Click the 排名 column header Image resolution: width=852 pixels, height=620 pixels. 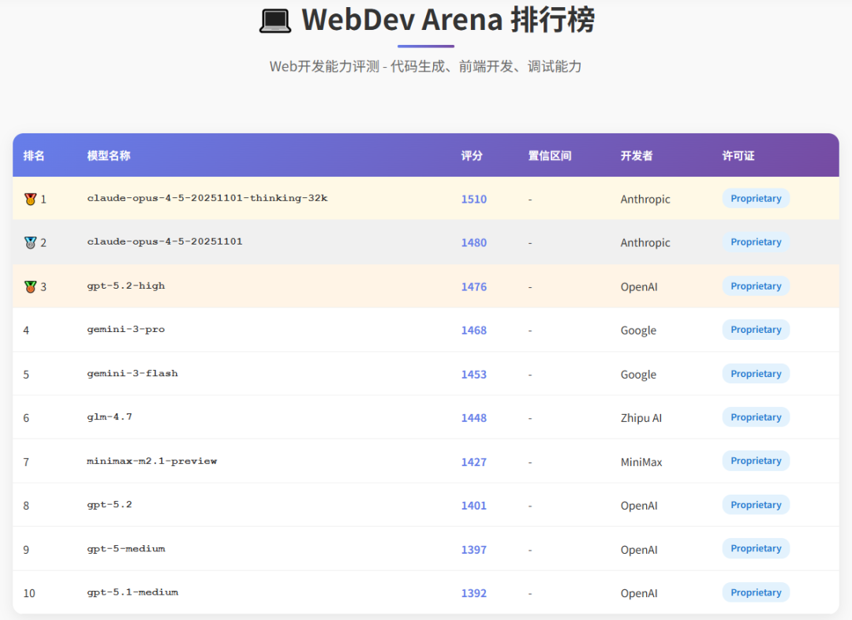tap(34, 156)
